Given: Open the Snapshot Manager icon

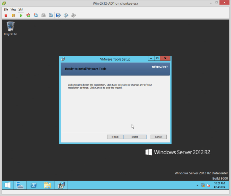Looking at the screenshot, I should [x=51, y=15].
